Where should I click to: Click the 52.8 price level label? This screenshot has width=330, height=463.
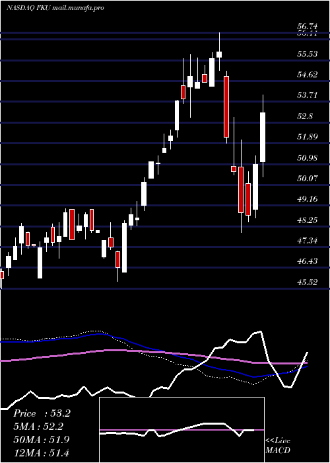pyautogui.click(x=305, y=116)
